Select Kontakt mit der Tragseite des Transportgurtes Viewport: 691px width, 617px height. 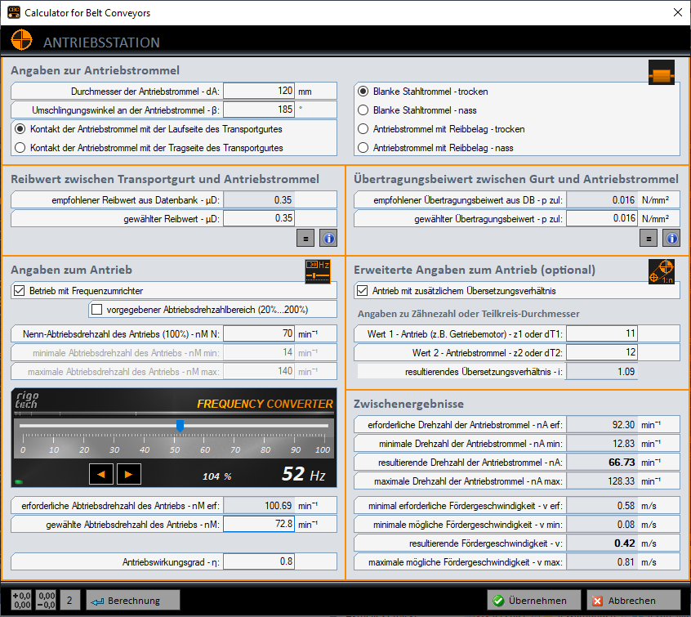click(19, 148)
